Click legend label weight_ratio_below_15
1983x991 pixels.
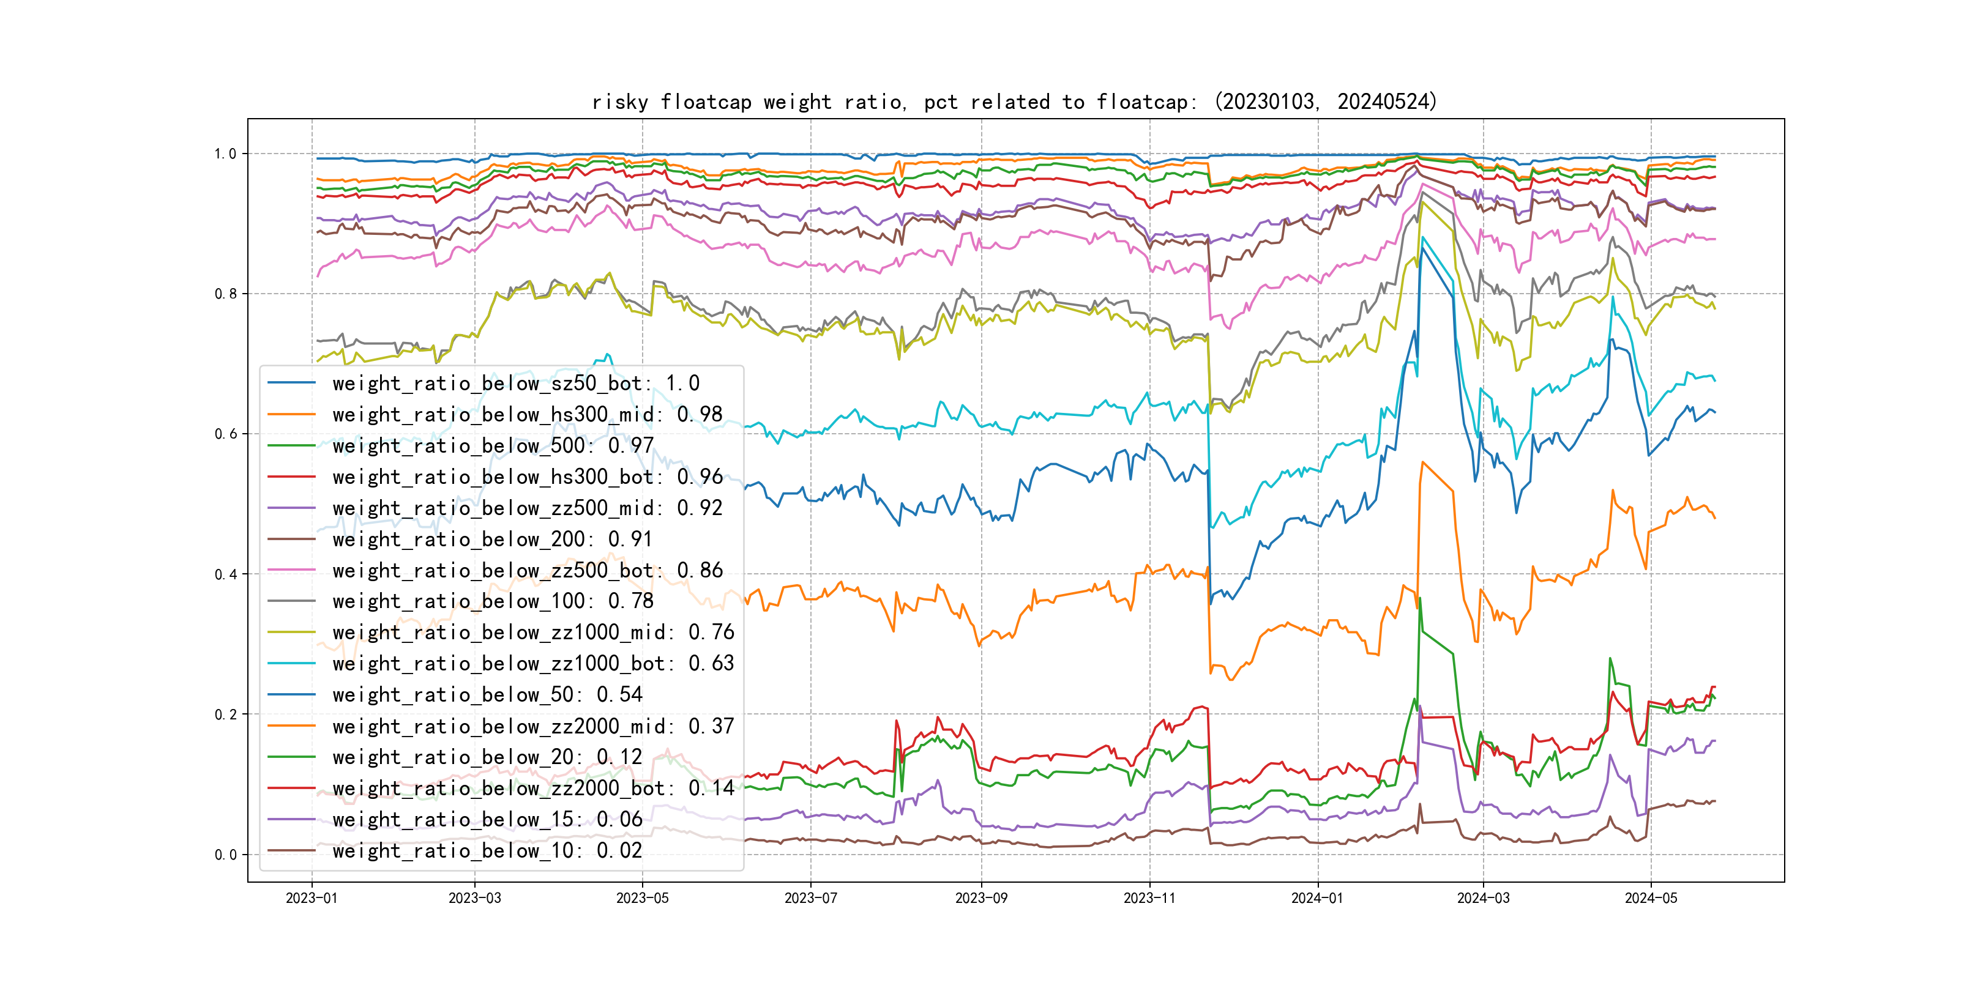pos(487,820)
